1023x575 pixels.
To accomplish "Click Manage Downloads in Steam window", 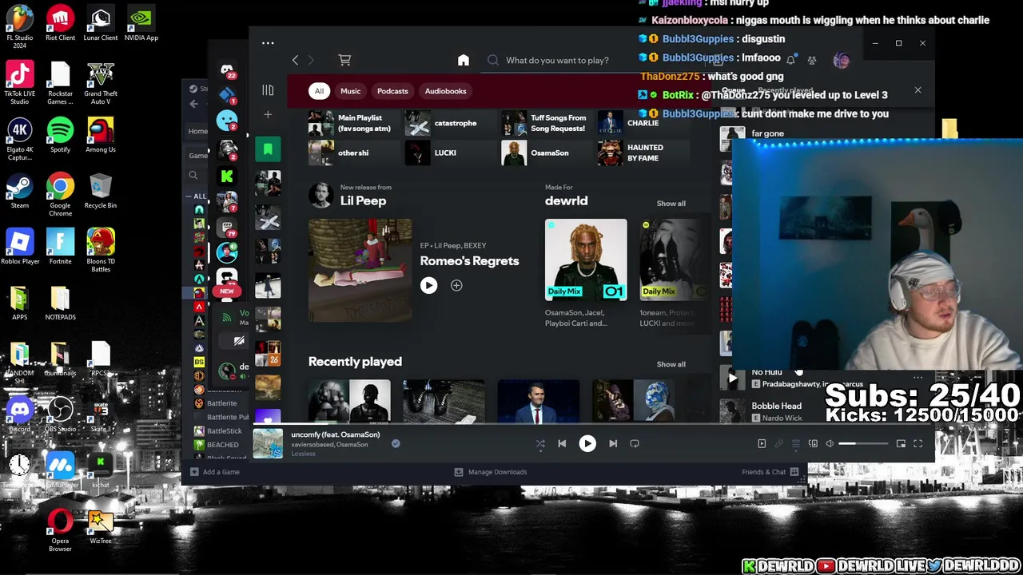I will [491, 472].
